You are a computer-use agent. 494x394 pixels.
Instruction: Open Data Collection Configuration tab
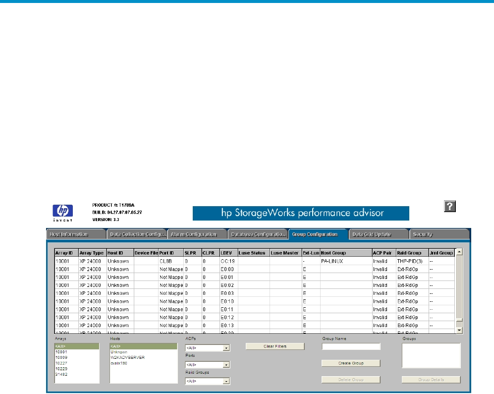pos(137,234)
